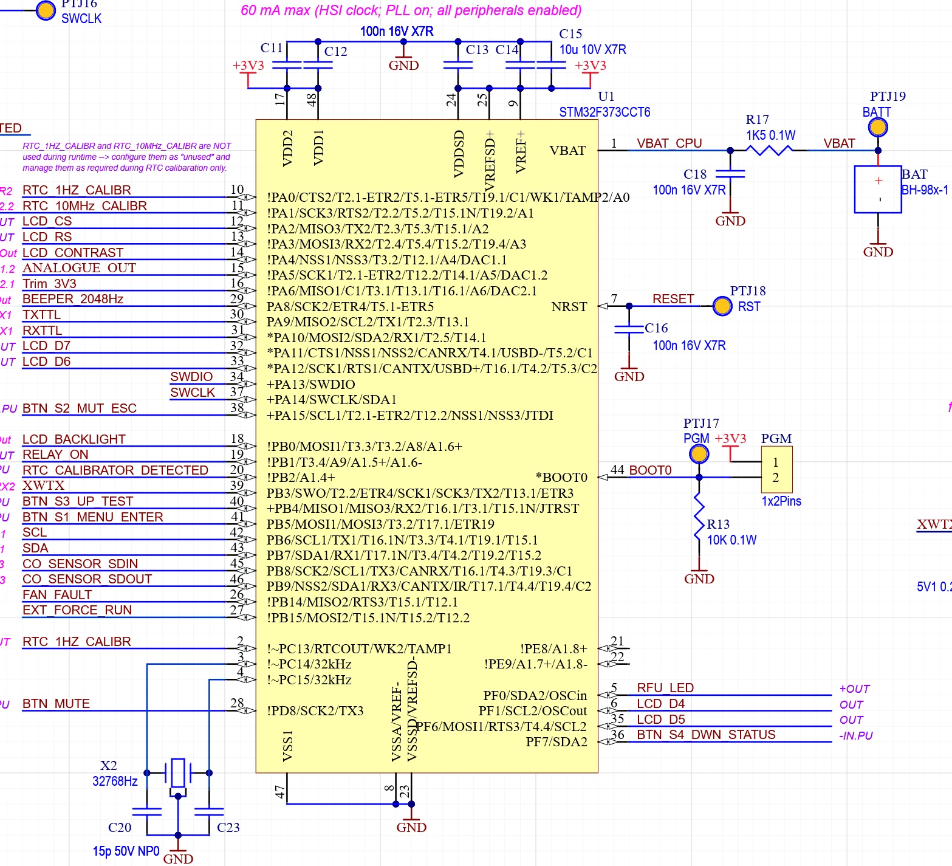This screenshot has width=952, height=866.
Task: Select the PGM 1x2 pin header
Action: pyautogui.click(x=776, y=469)
